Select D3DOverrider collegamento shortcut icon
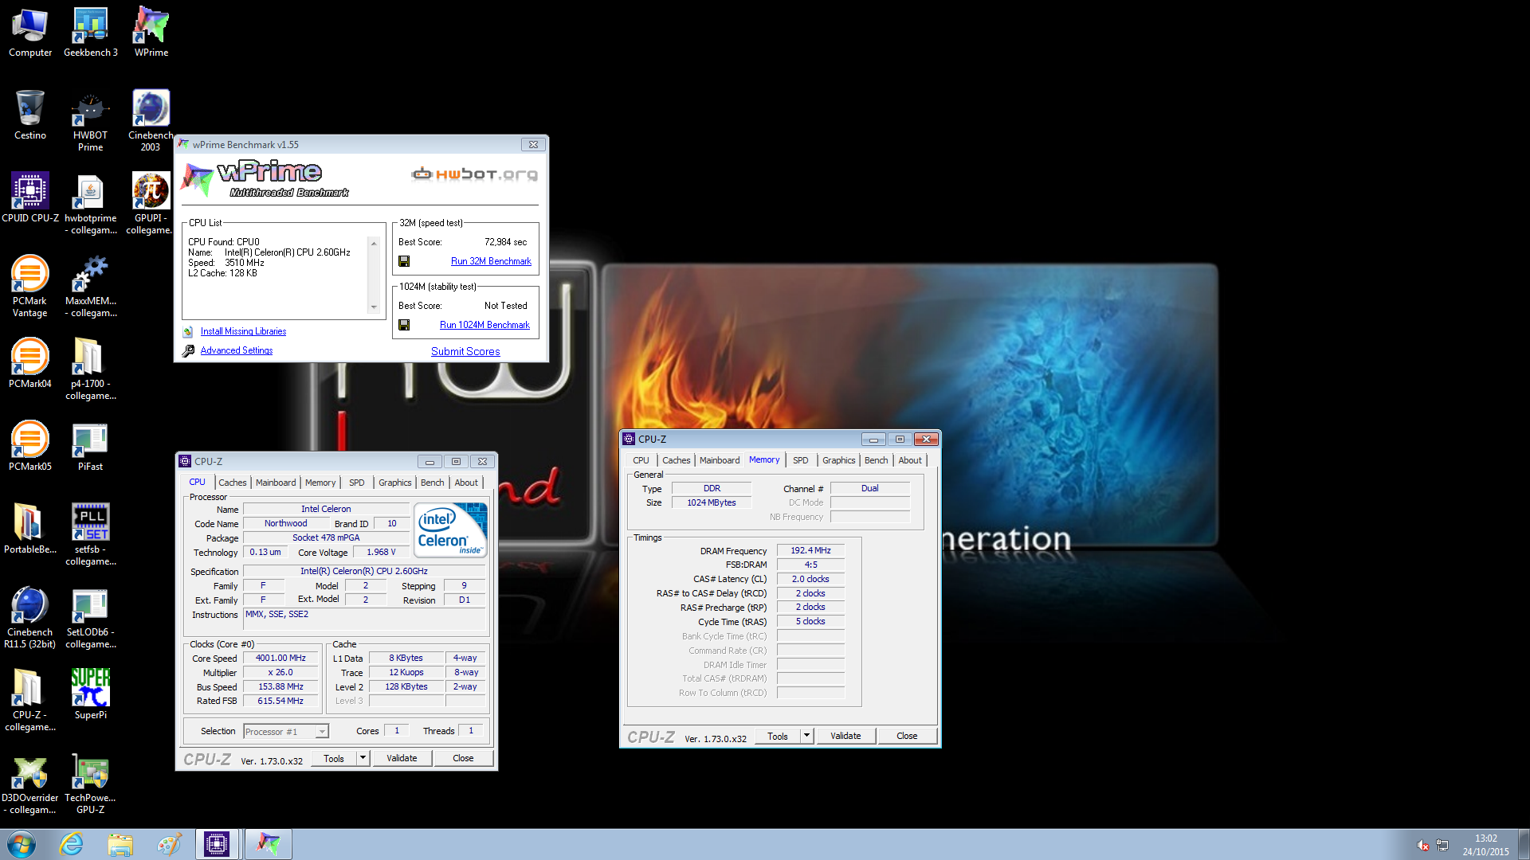 tap(30, 784)
